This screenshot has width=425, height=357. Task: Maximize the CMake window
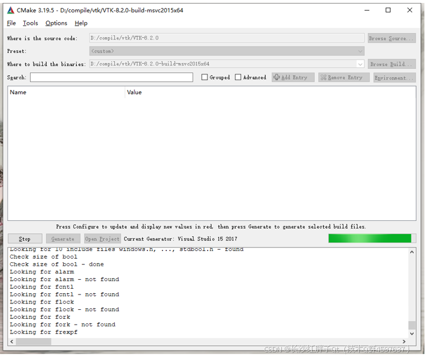(x=388, y=10)
